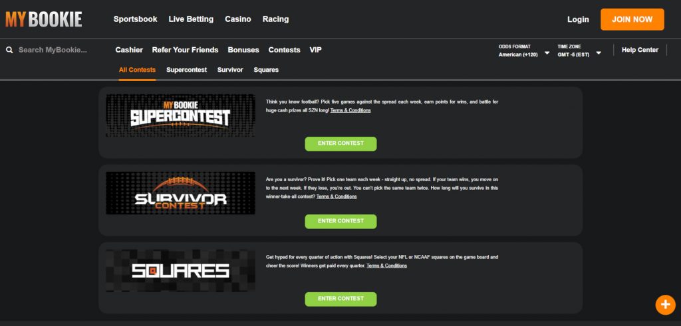
Task: Click the Squares banner image
Action: click(x=180, y=271)
